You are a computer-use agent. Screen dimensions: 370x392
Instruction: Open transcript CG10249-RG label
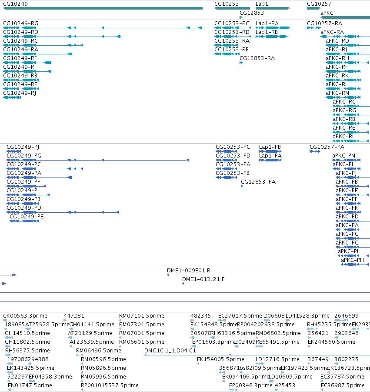coord(20,23)
